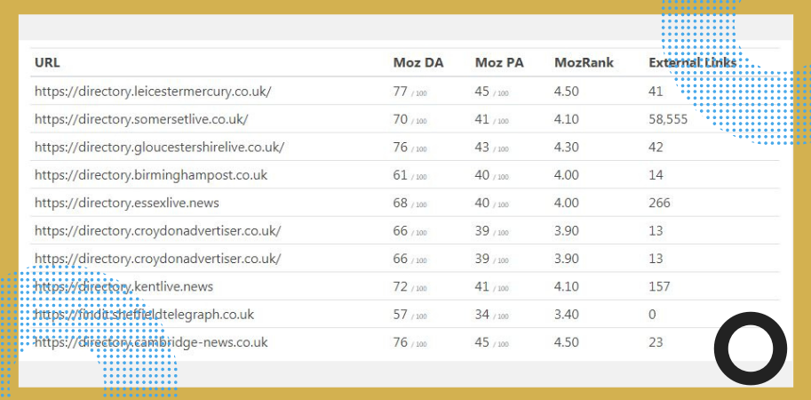Click the Moz DA score of 77
Image resolution: width=811 pixels, height=400 pixels.
tap(401, 91)
